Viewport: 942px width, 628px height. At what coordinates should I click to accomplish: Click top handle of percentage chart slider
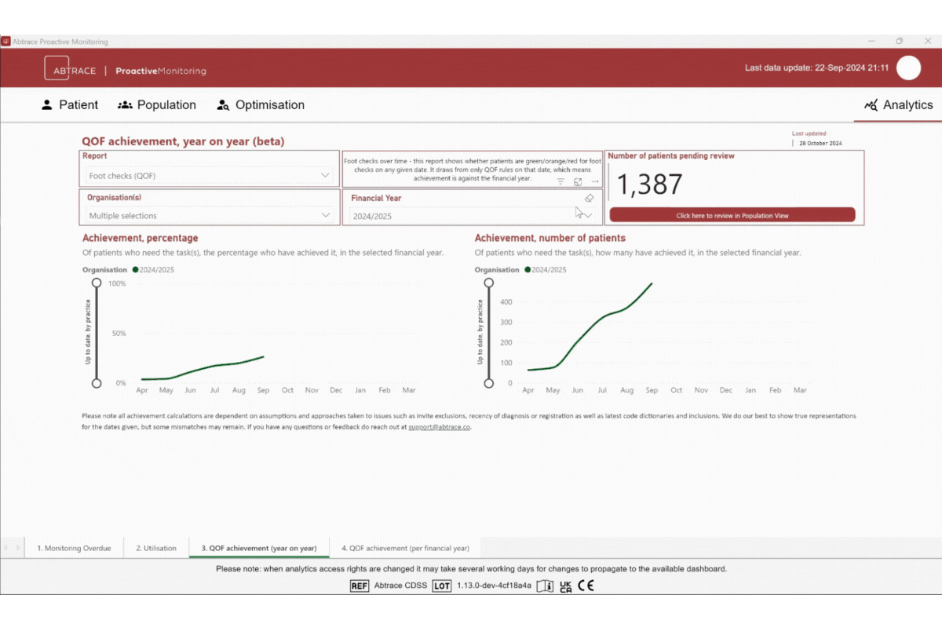tap(97, 283)
